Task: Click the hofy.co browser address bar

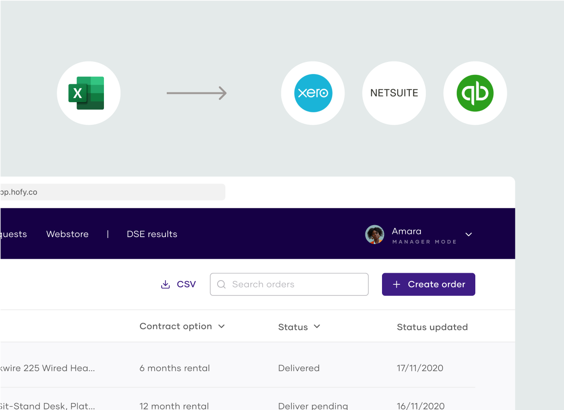Action: click(x=112, y=192)
